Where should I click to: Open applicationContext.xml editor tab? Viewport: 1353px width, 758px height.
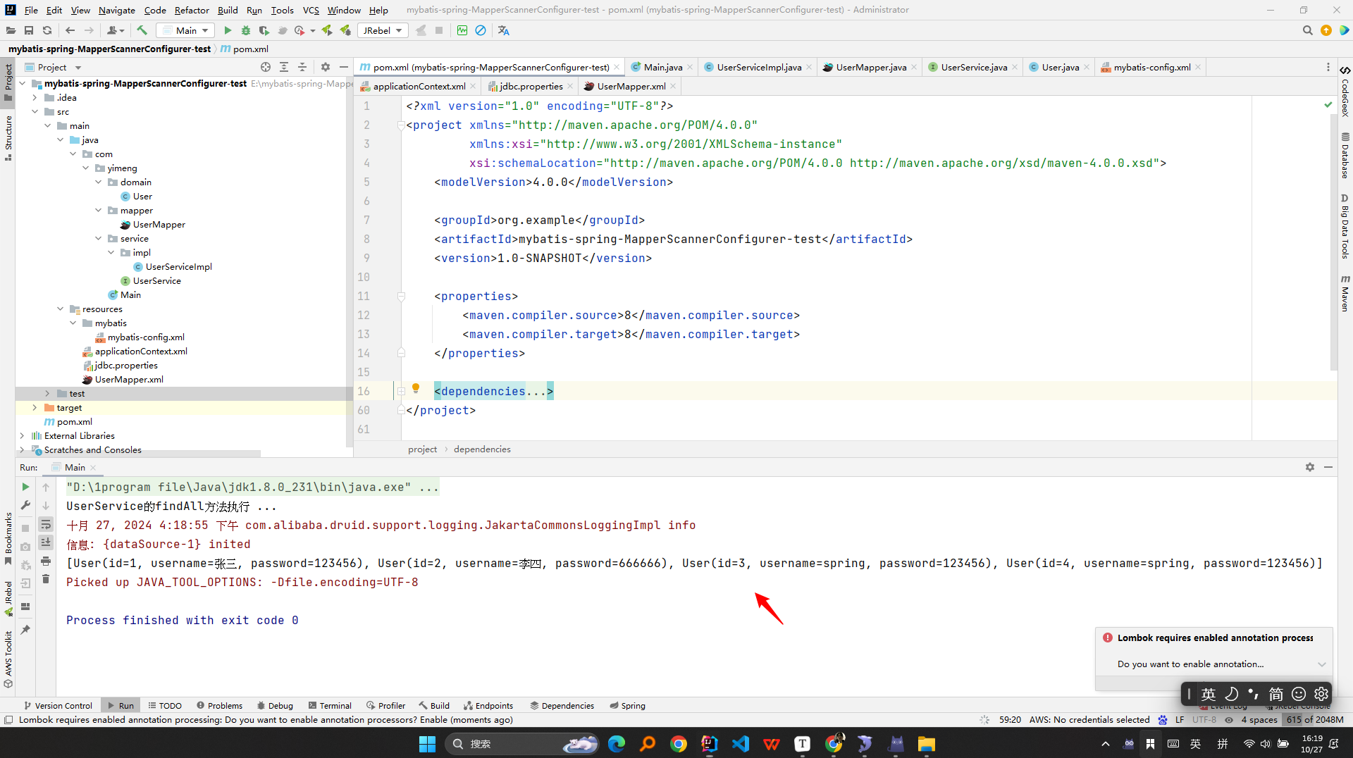419,86
